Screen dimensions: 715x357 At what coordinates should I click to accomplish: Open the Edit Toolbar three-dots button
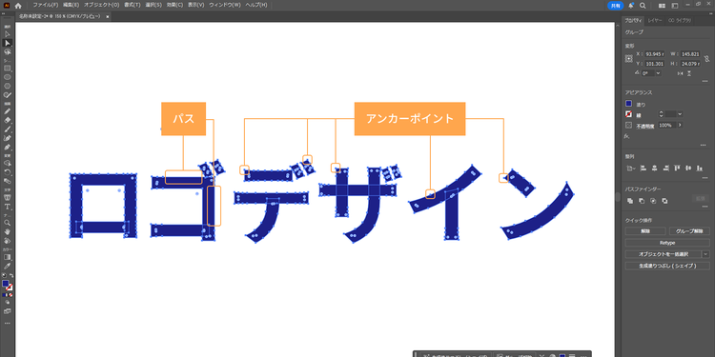[x=8, y=323]
